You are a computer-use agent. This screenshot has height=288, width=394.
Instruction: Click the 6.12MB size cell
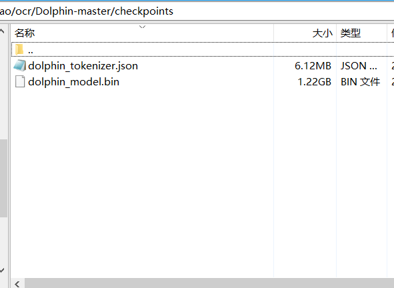[x=313, y=66]
